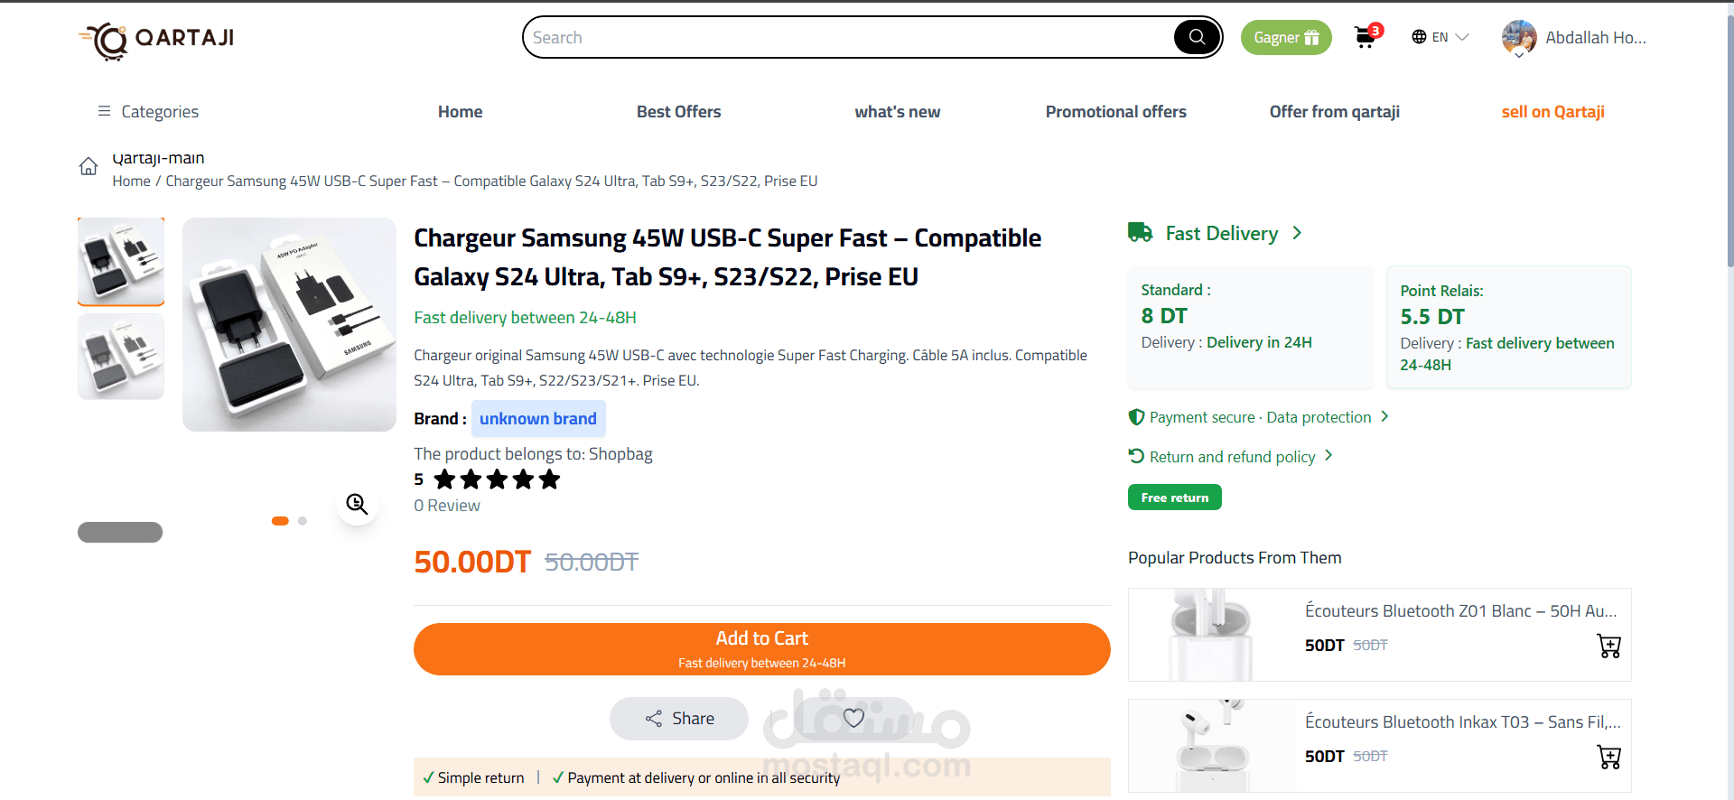Expand Return and refund policy
The height and width of the screenshot is (800, 1734).
click(x=1232, y=457)
